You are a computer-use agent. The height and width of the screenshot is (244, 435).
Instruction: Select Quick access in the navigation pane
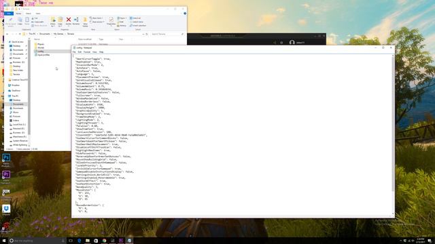click(17, 42)
